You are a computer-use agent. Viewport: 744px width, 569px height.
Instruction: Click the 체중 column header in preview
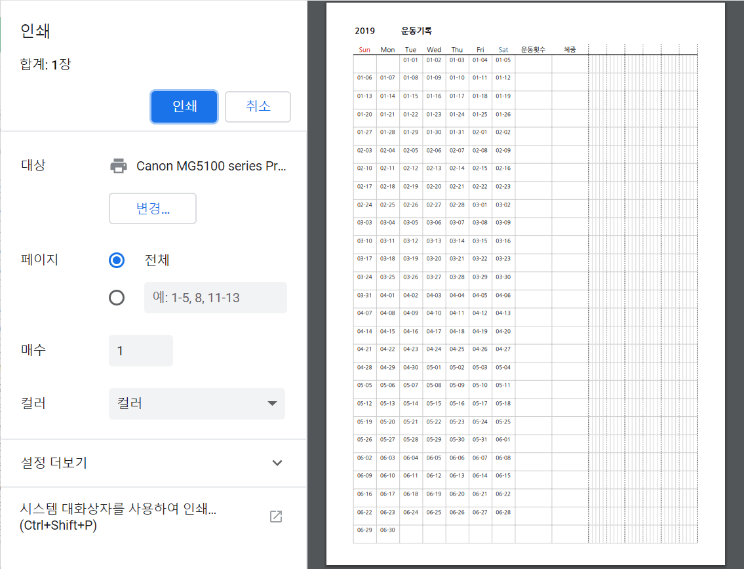(x=570, y=50)
